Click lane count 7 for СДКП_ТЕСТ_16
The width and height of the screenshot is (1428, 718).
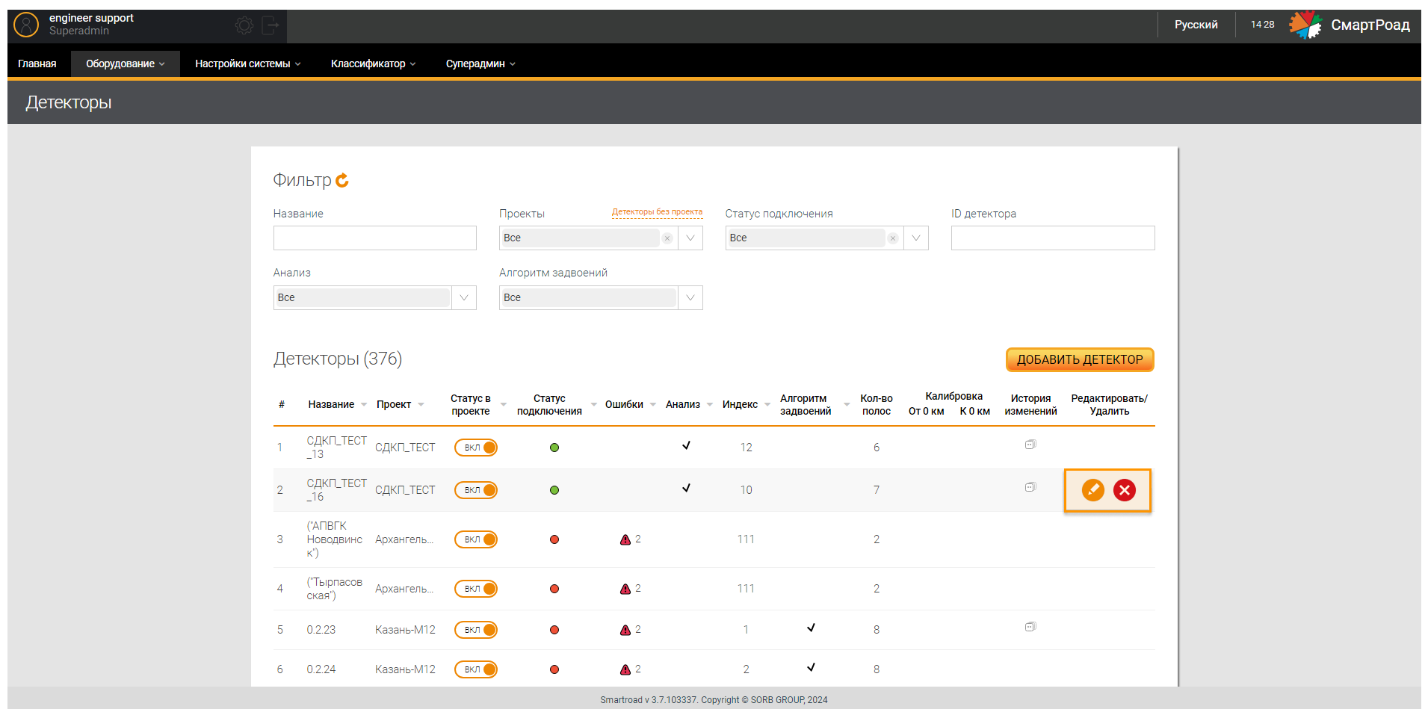click(x=877, y=490)
